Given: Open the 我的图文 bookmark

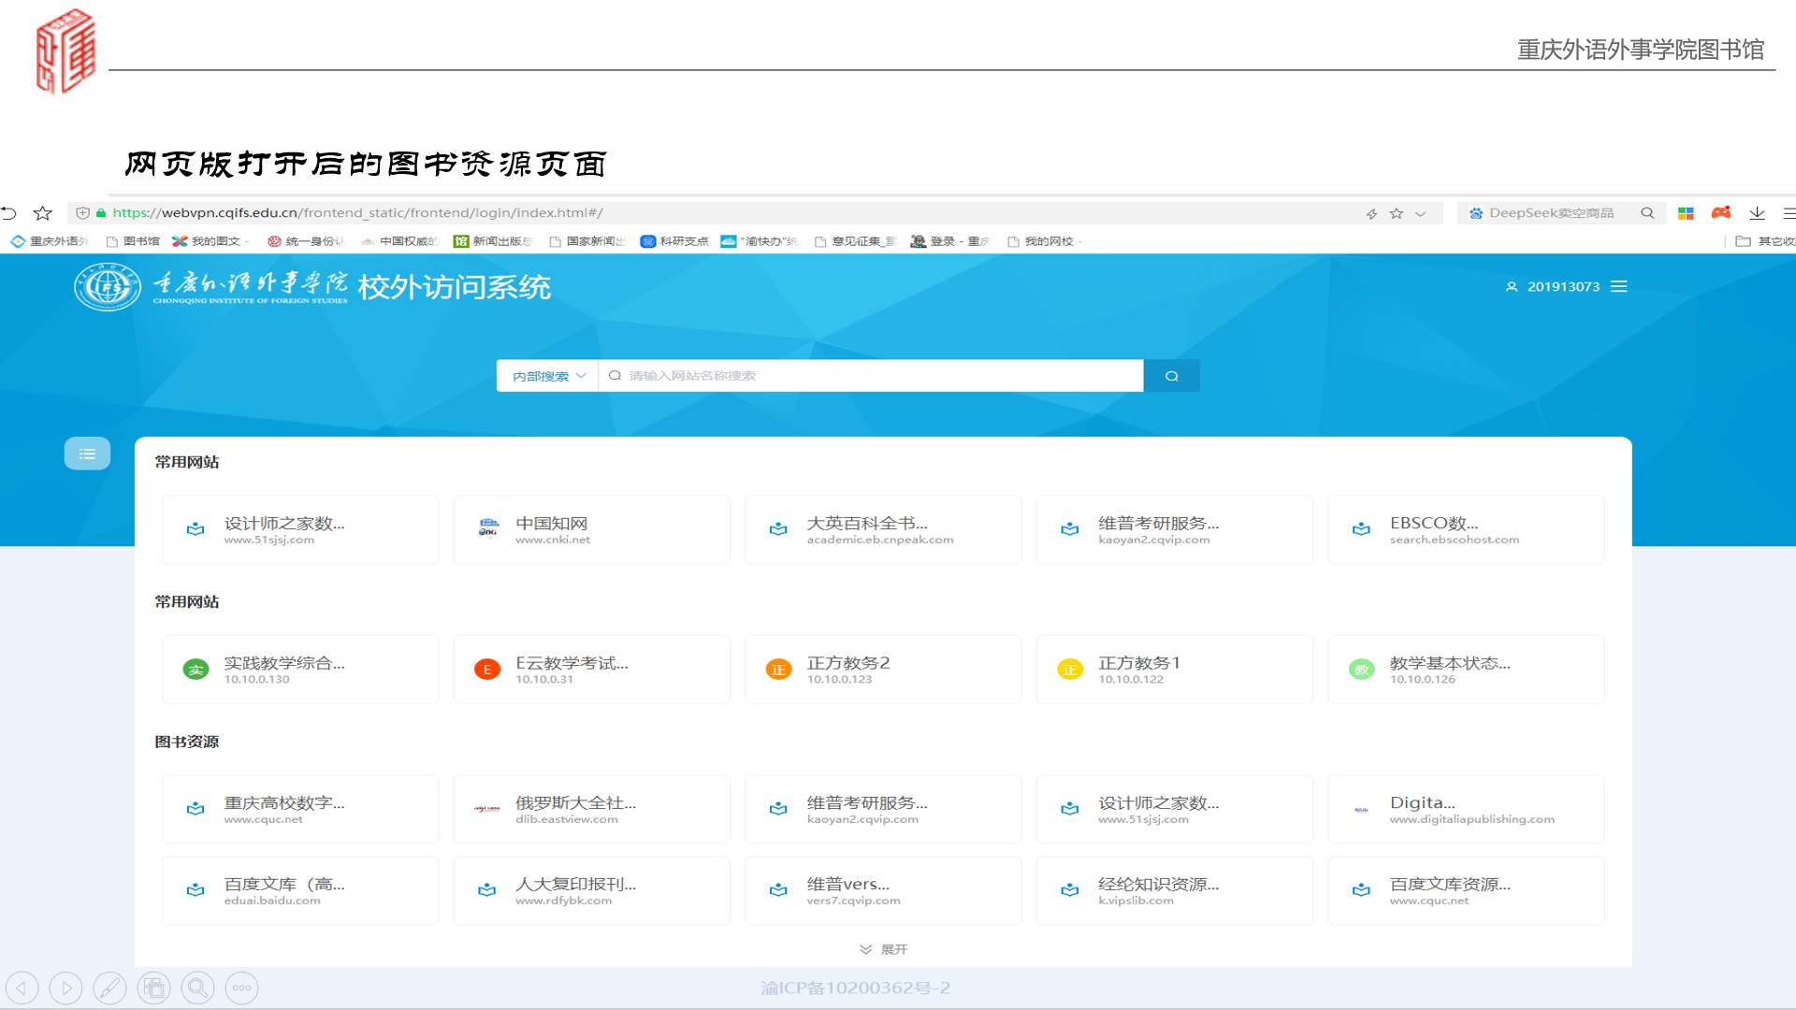Looking at the screenshot, I should [x=210, y=241].
